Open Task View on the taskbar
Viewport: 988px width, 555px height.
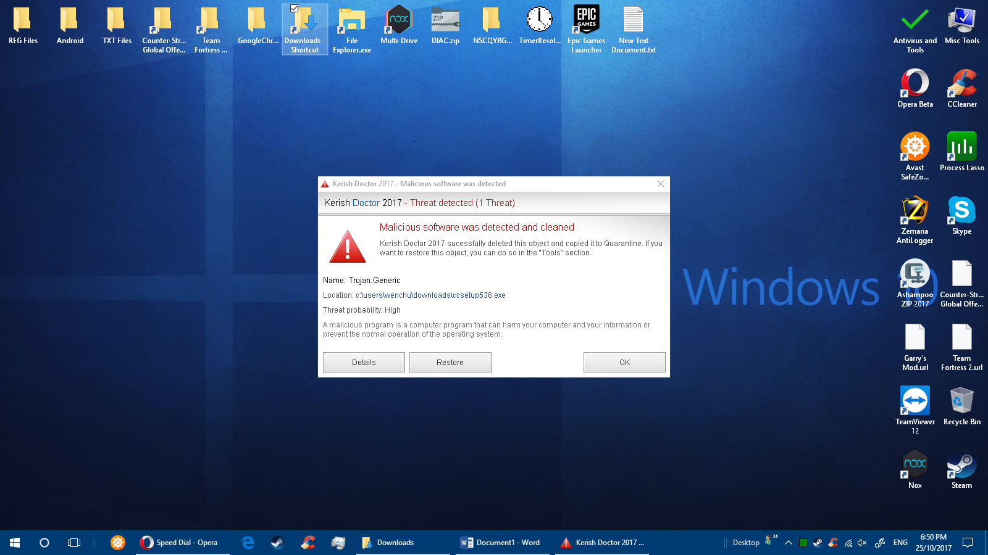coord(74,543)
